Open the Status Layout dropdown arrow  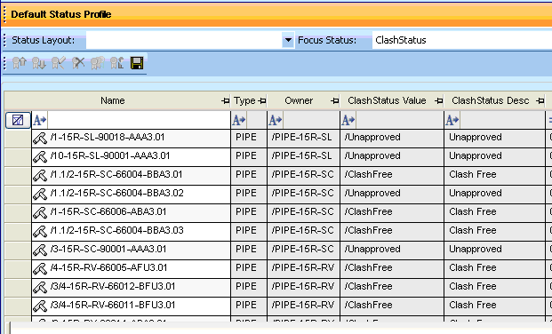[x=288, y=40]
